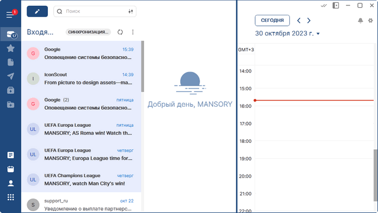
Task: Click the mark all read double-check icon
Action: [324, 5]
